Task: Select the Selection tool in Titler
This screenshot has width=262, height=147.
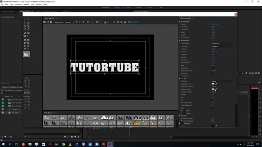Action: coord(25,20)
